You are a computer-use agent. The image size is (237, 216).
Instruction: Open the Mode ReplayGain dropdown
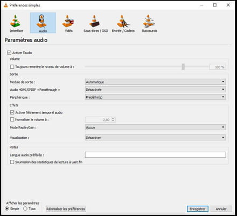coord(155,127)
